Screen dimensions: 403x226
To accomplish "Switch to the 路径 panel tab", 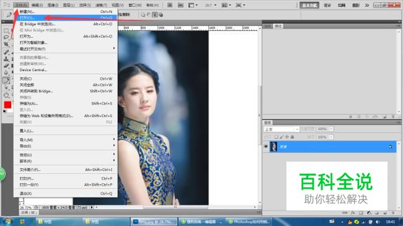I will tap(278, 26).
